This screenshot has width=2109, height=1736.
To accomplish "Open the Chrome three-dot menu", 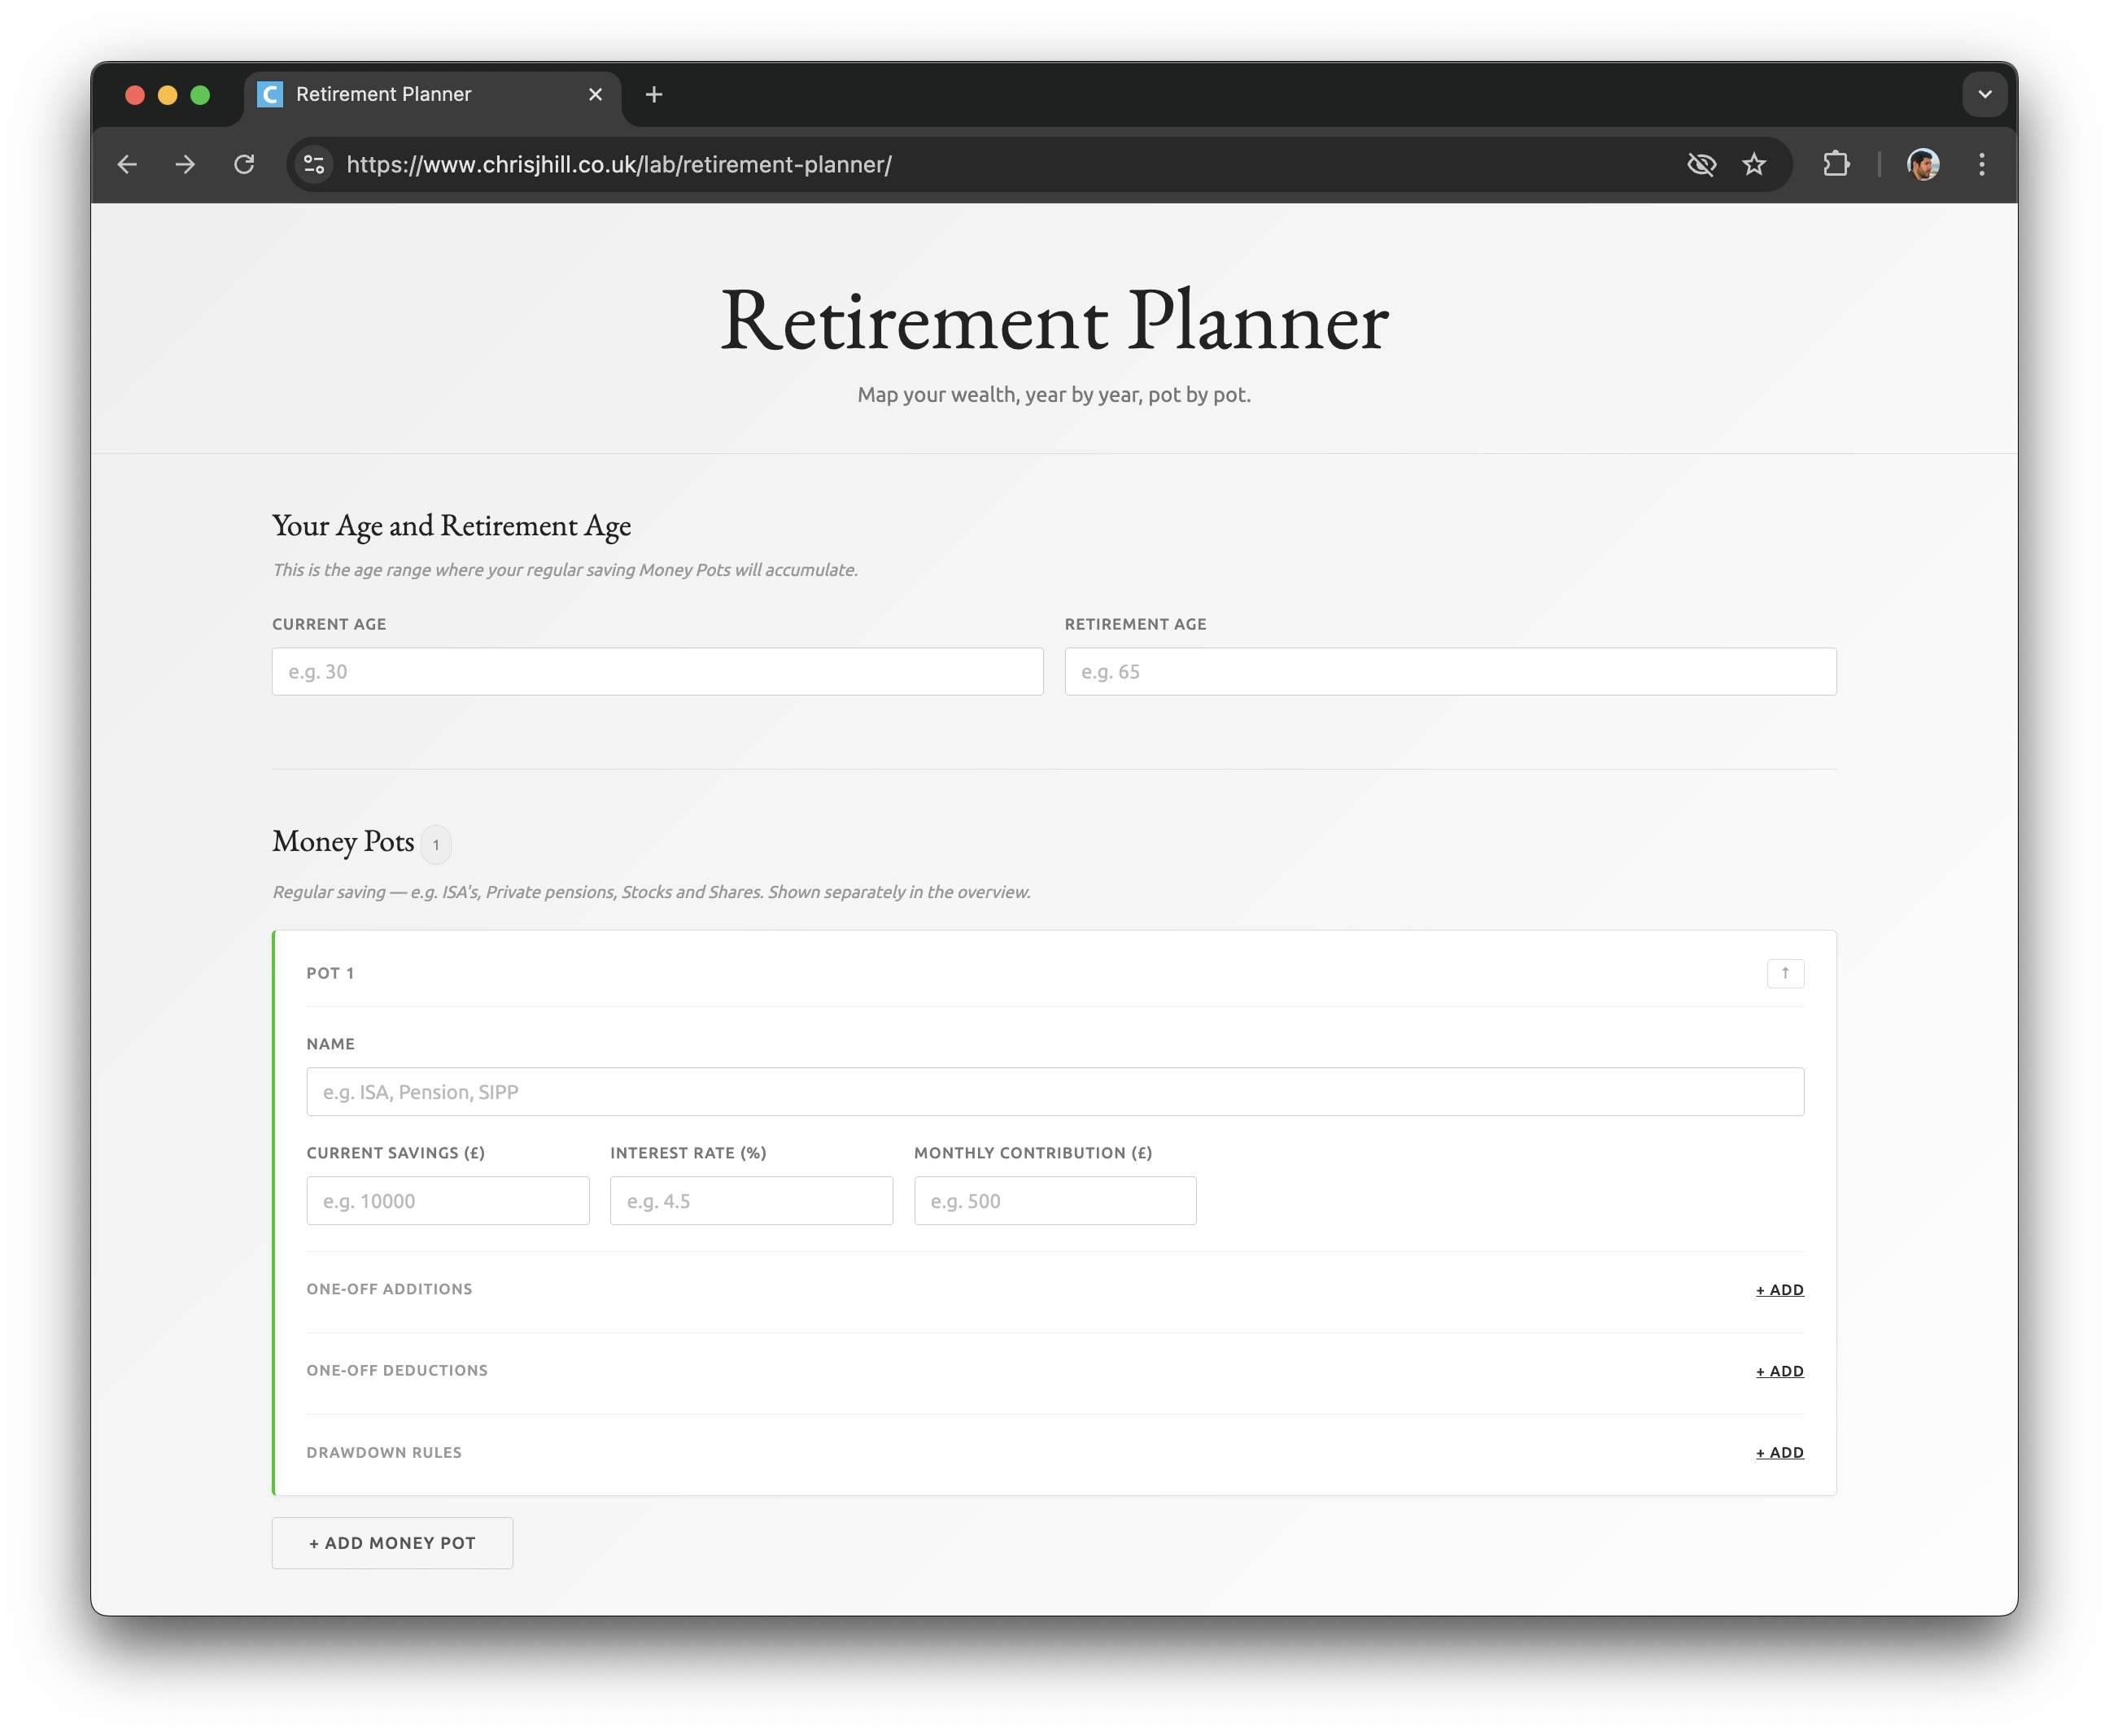I will coord(1981,164).
